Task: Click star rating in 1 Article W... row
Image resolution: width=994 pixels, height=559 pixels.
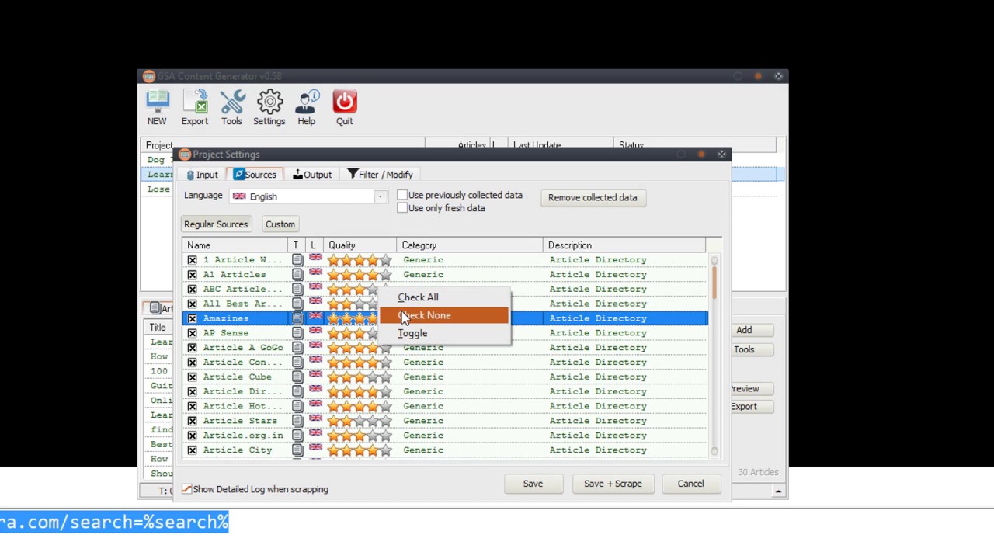Action: (360, 260)
